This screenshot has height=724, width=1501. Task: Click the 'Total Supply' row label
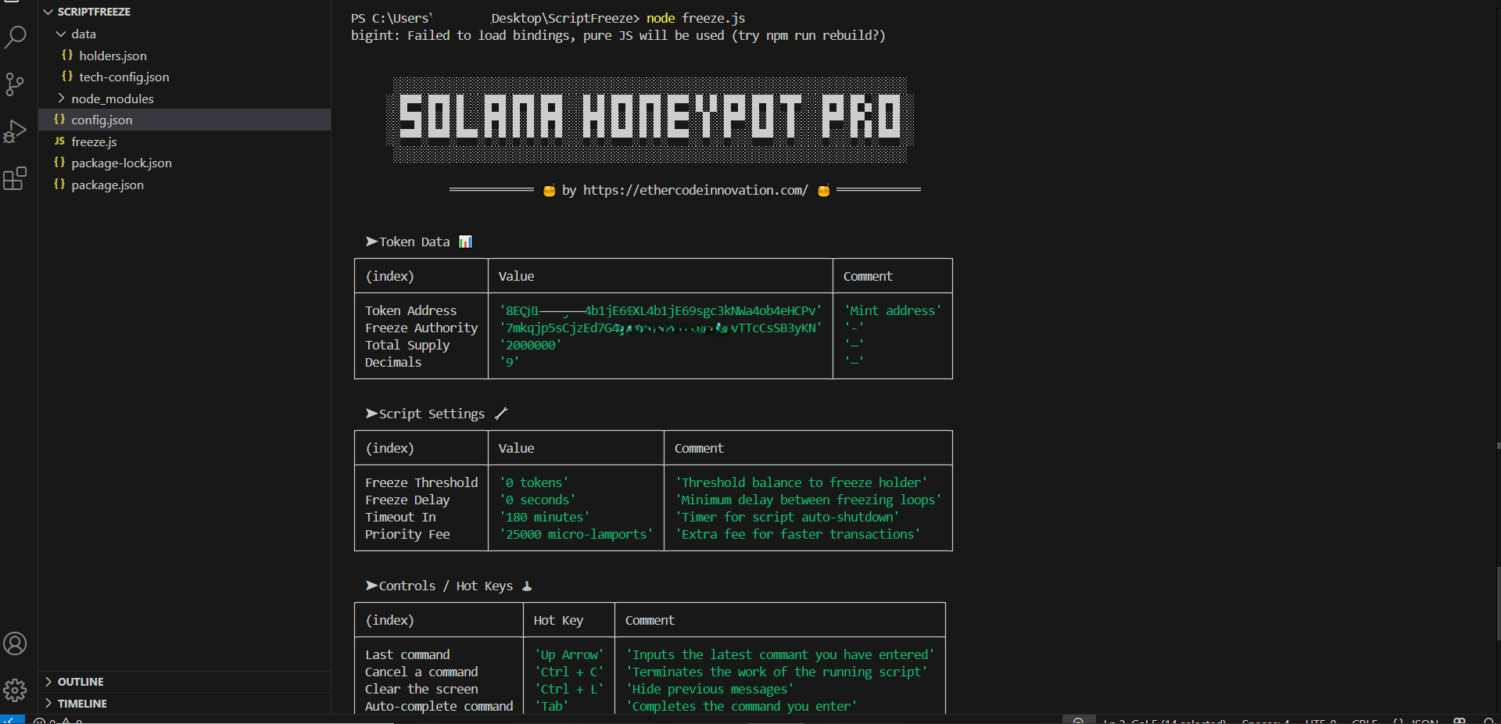pos(407,345)
